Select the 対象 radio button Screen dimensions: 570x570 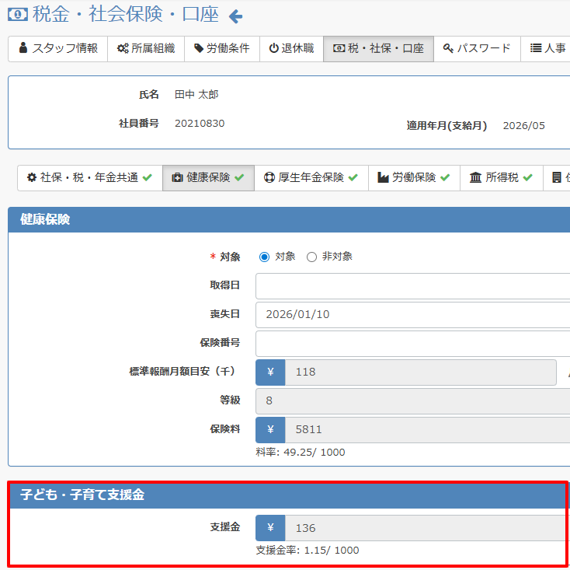[x=264, y=257]
